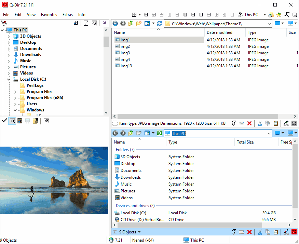Screen dimensions: 299x244
Task: Toggle the magnifier preview pane button
Action: click(x=12, y=121)
